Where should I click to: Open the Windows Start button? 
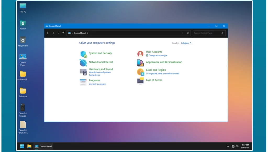[22, 146]
